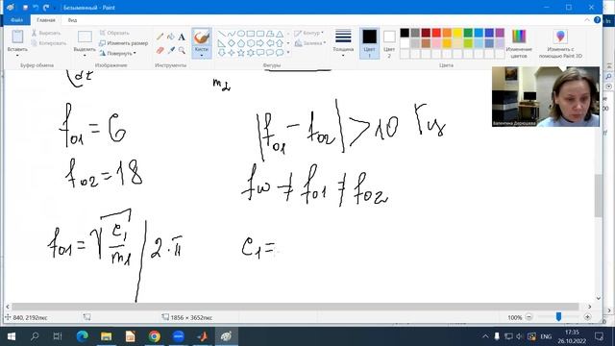The width and height of the screenshot is (615, 346).
Task: Click the Redo arrow in title bar
Action: (x=46, y=8)
